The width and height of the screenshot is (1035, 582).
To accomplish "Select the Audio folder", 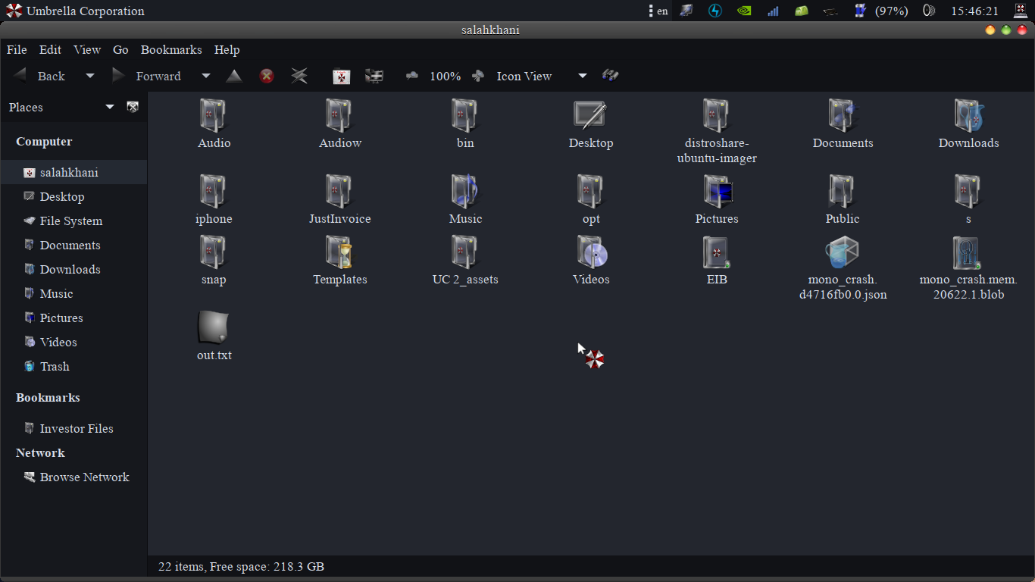I will pos(214,124).
